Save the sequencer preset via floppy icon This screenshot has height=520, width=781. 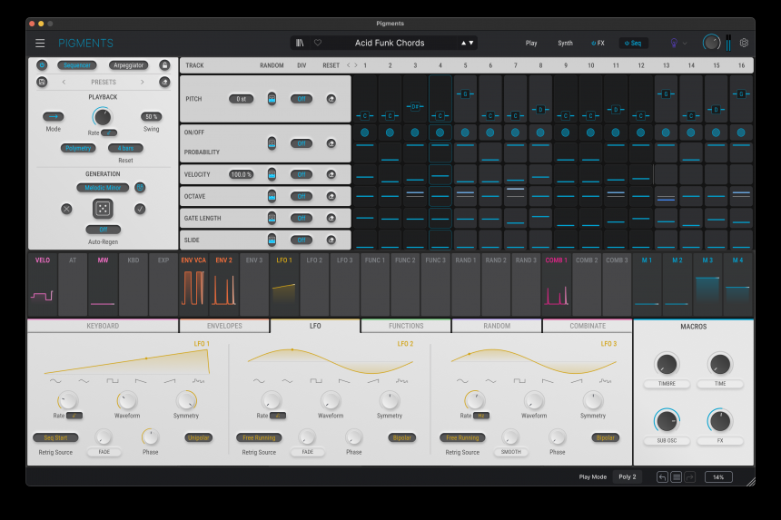point(42,82)
